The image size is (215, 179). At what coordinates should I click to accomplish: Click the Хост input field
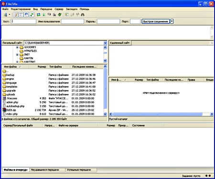(x=23, y=21)
